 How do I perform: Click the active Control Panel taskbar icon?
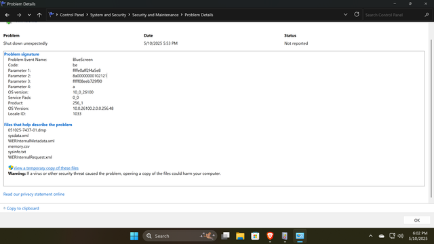click(x=300, y=236)
